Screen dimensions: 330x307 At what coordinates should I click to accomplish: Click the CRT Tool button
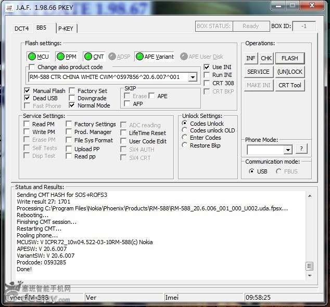point(289,85)
